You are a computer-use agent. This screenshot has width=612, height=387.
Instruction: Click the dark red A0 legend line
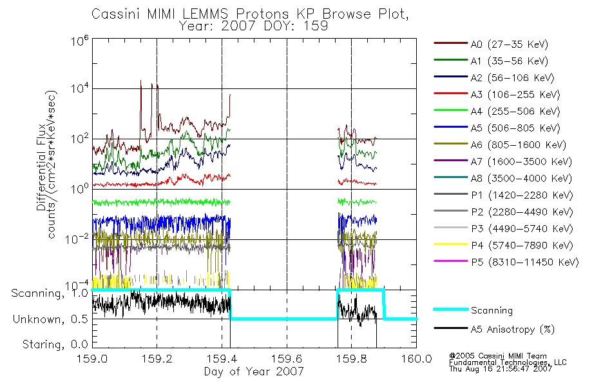[451, 43]
